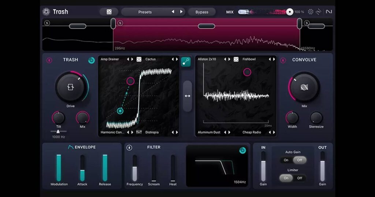Click the global MIX slider handle
375x197 pixels.
[290, 12]
